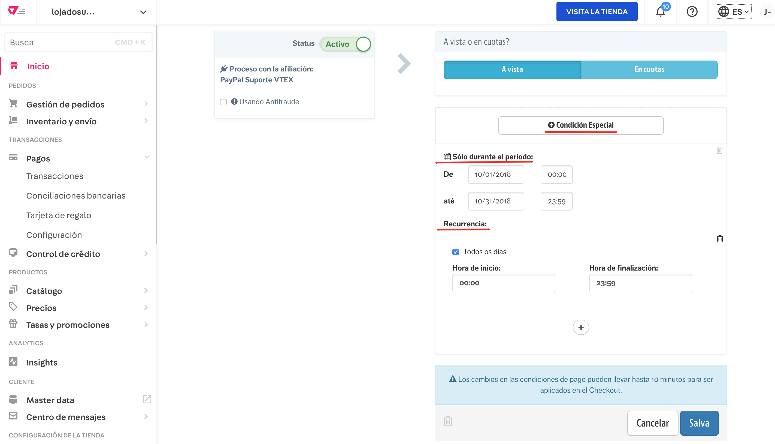Click the start date field 10/01/2018
Viewport: 775px width, 444px height.
496,175
